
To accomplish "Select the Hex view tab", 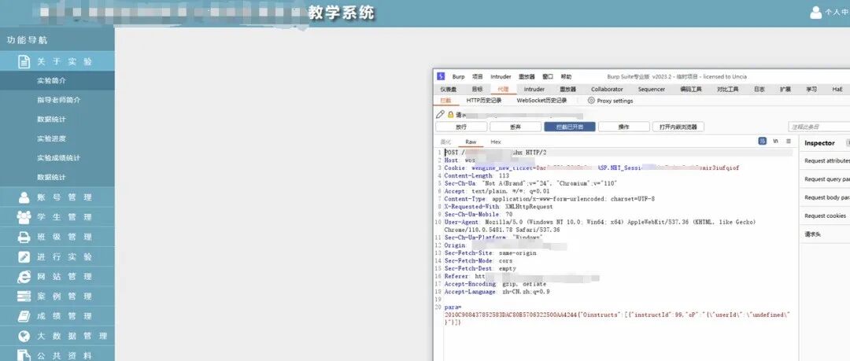I will click(x=496, y=142).
